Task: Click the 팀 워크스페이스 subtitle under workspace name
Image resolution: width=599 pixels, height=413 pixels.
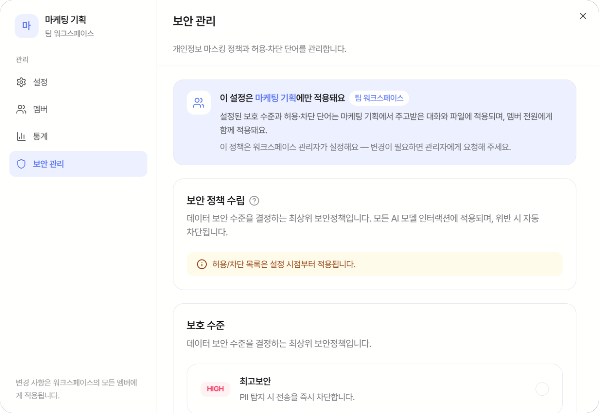Action: (70, 33)
